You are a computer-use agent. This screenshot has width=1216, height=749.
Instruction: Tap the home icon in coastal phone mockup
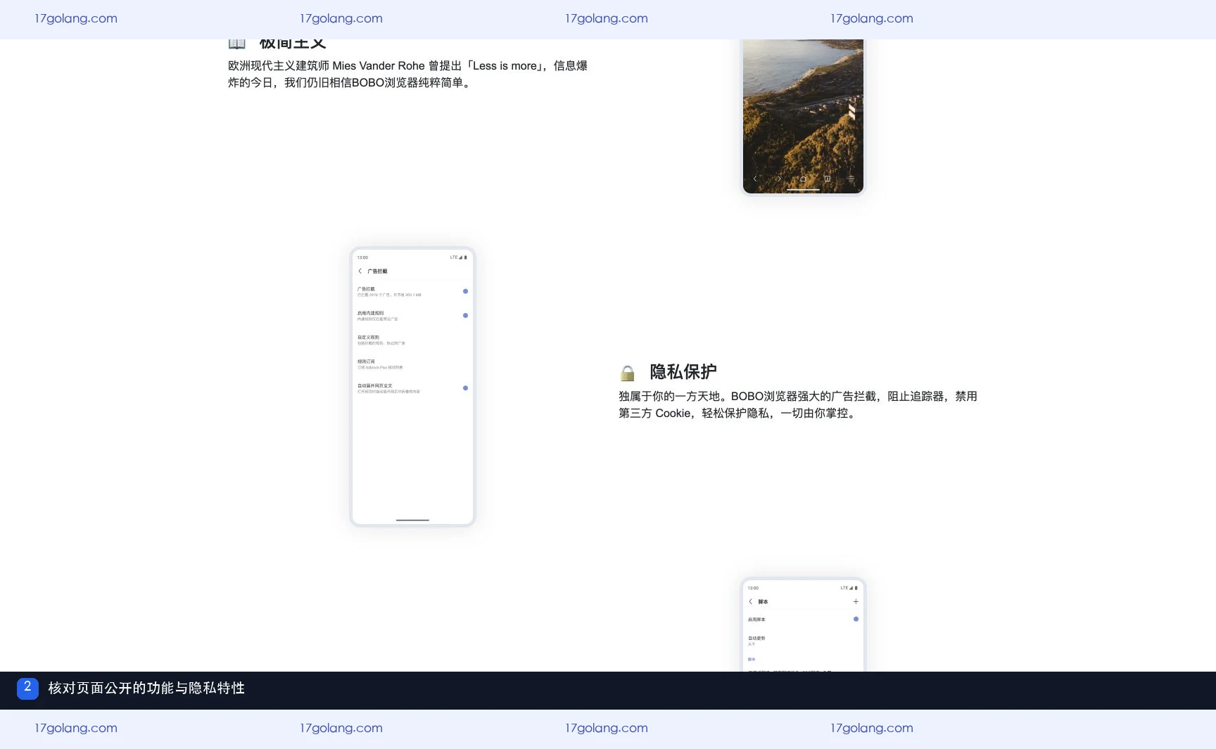[803, 179]
